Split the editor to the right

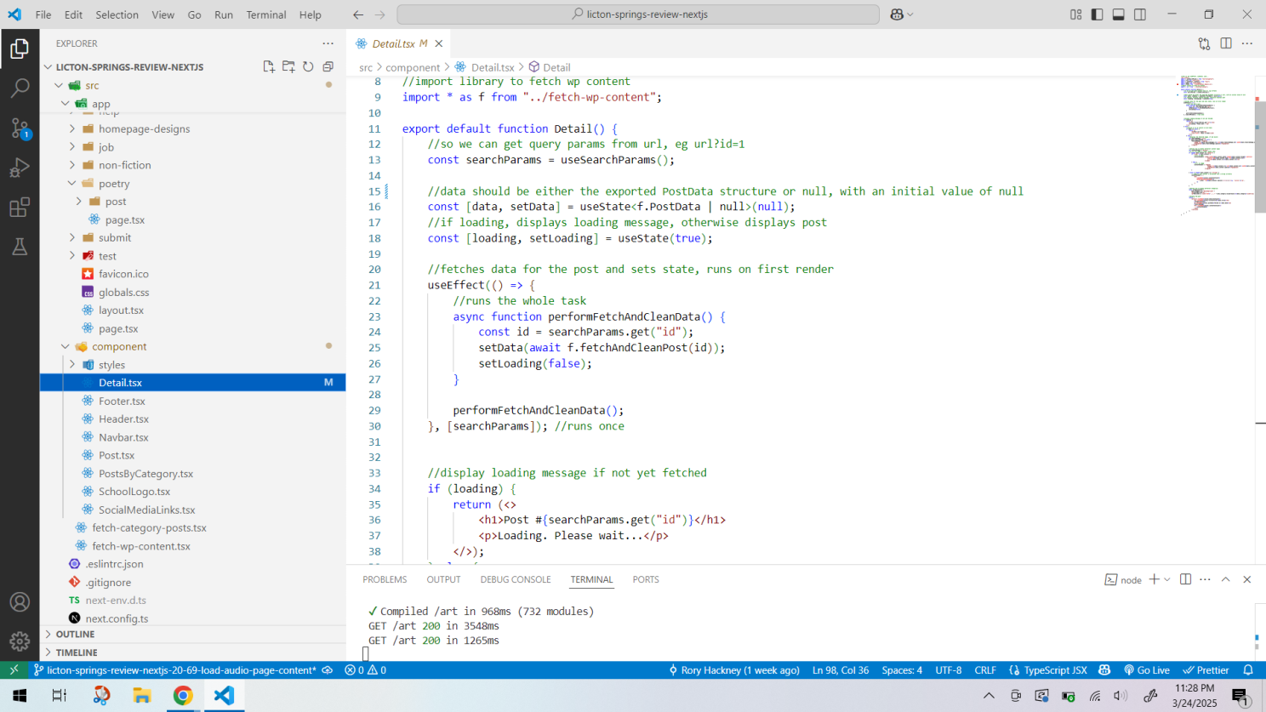point(1226,43)
